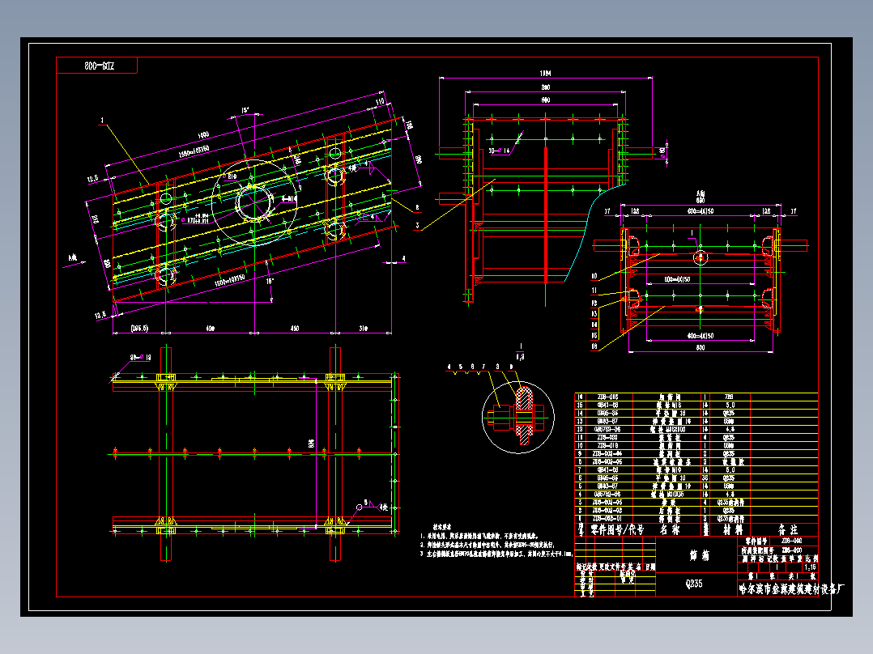Image resolution: width=873 pixels, height=654 pixels.
Task: Select the 880 dimension above end view
Action: pos(546,87)
